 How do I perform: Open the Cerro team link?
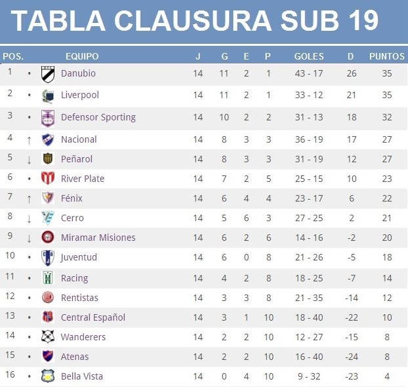tap(72, 218)
